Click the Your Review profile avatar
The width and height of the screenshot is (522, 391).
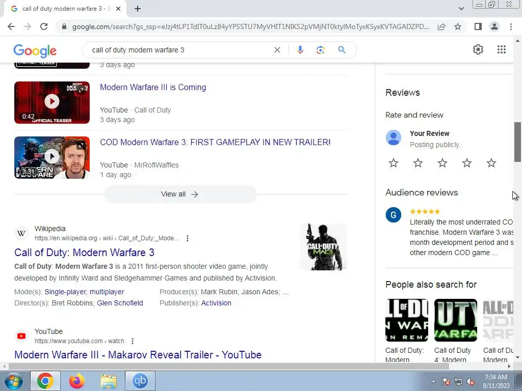coord(394,137)
